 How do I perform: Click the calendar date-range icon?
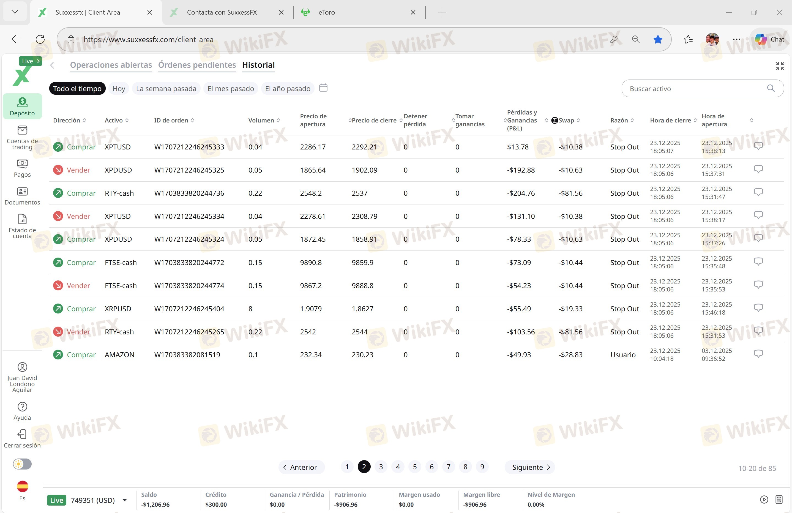click(x=323, y=88)
